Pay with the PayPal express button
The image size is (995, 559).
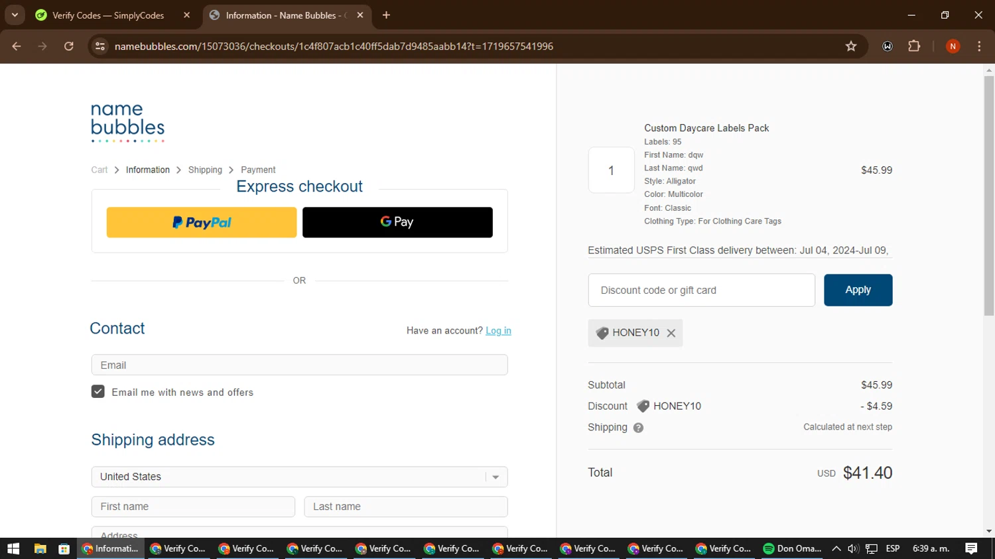pos(202,222)
